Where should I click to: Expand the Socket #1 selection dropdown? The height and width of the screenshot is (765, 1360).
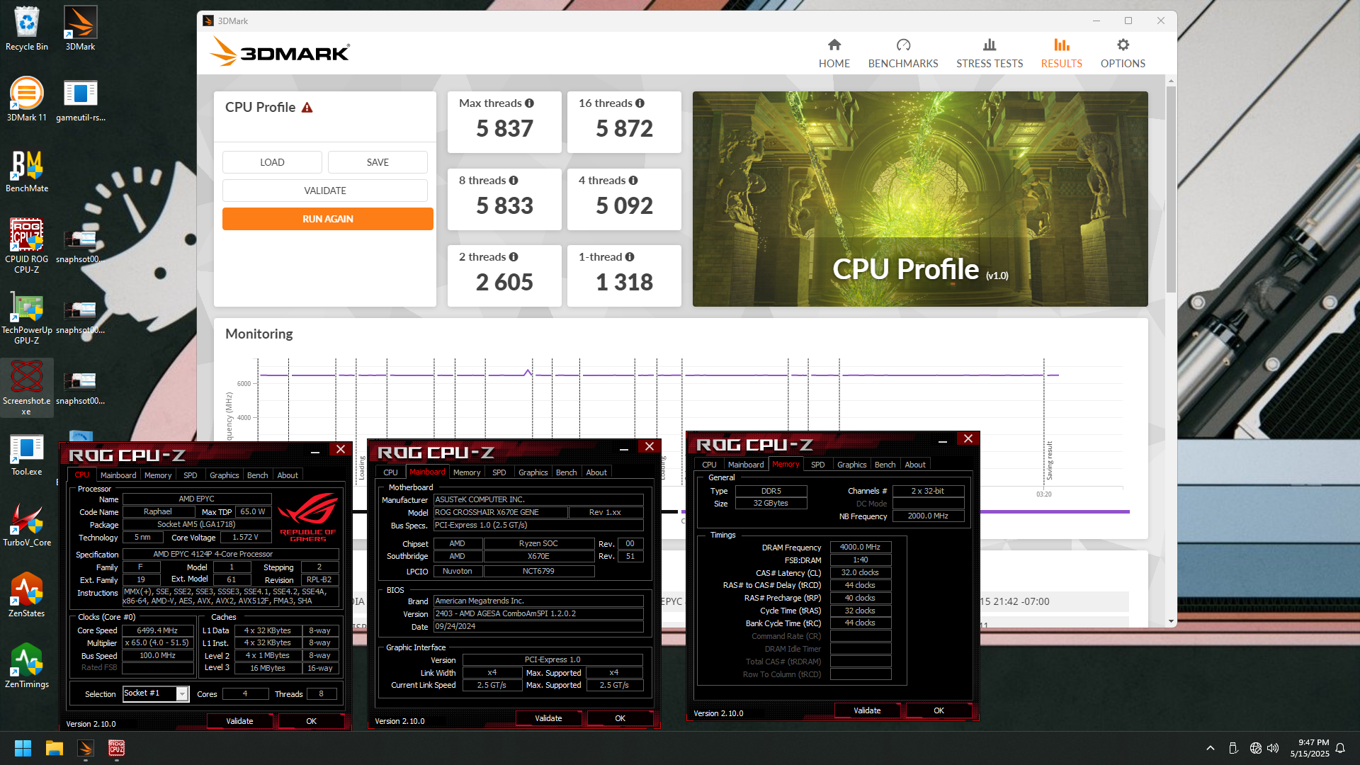point(182,694)
